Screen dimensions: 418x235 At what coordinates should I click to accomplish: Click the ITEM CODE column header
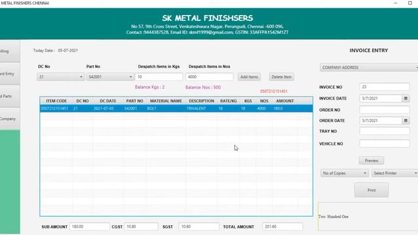56,101
